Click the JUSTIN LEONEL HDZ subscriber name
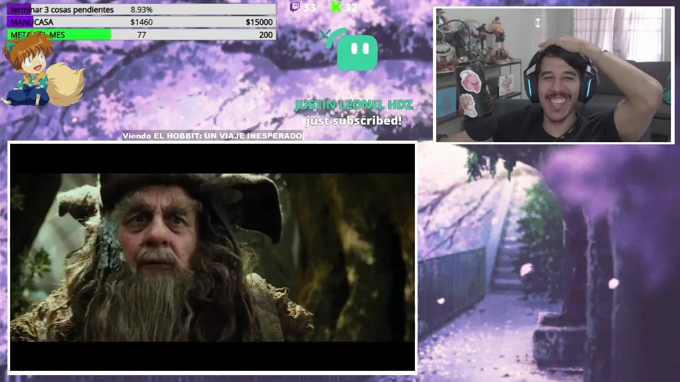680x382 pixels. tap(354, 105)
